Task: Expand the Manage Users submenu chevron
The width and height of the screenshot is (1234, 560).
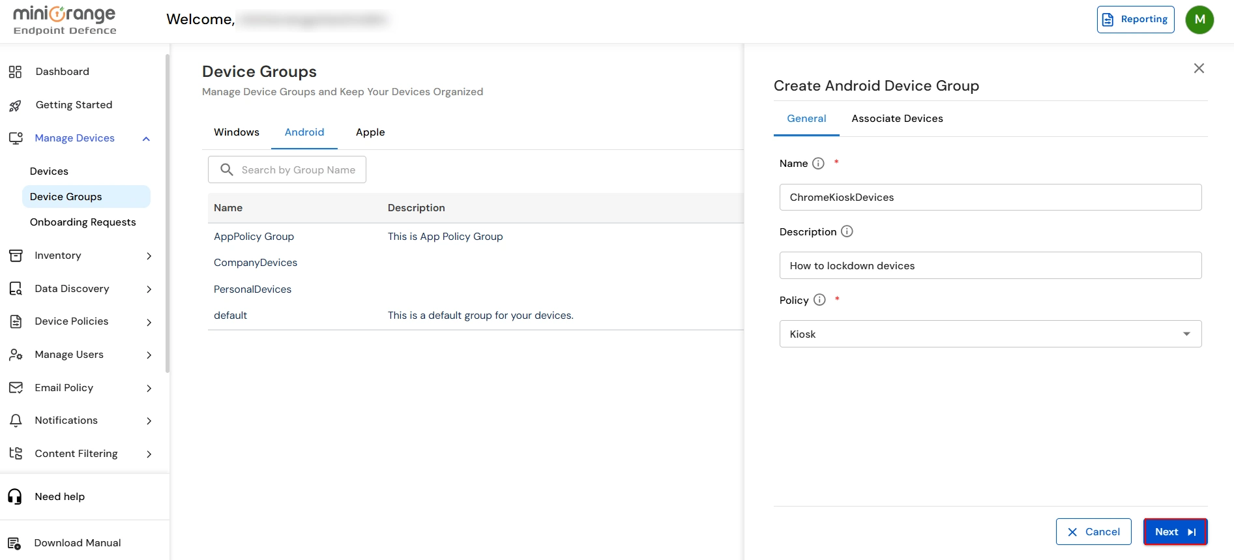Action: click(x=149, y=355)
